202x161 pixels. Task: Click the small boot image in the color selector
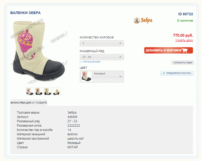86,76
